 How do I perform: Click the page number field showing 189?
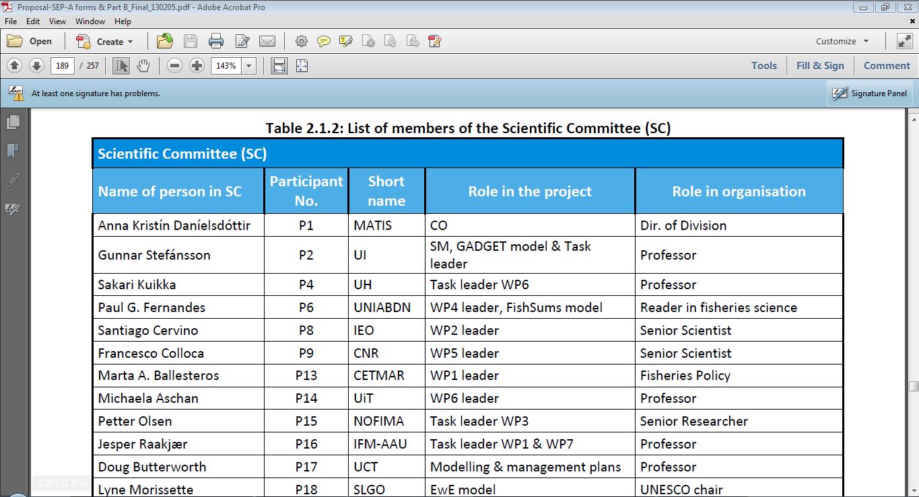tap(63, 66)
